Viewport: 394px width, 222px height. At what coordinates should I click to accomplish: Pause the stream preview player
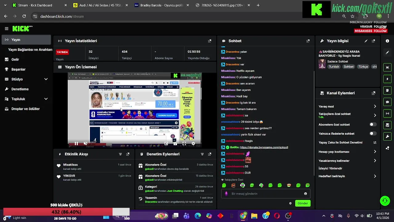(76, 143)
